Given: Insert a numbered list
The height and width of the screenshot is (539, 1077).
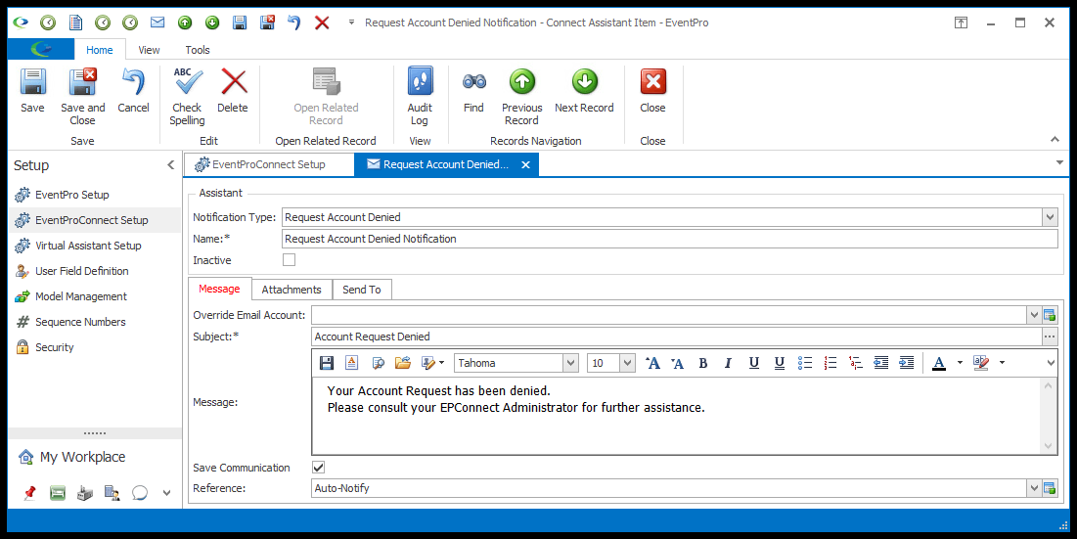Looking at the screenshot, I should click(x=830, y=363).
